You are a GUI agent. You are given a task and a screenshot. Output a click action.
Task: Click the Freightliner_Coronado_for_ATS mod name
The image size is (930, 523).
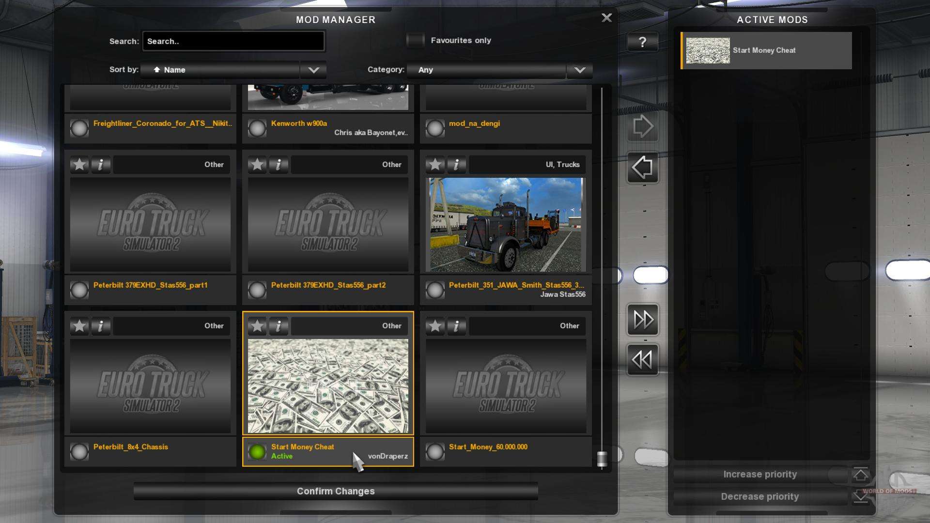[163, 123]
